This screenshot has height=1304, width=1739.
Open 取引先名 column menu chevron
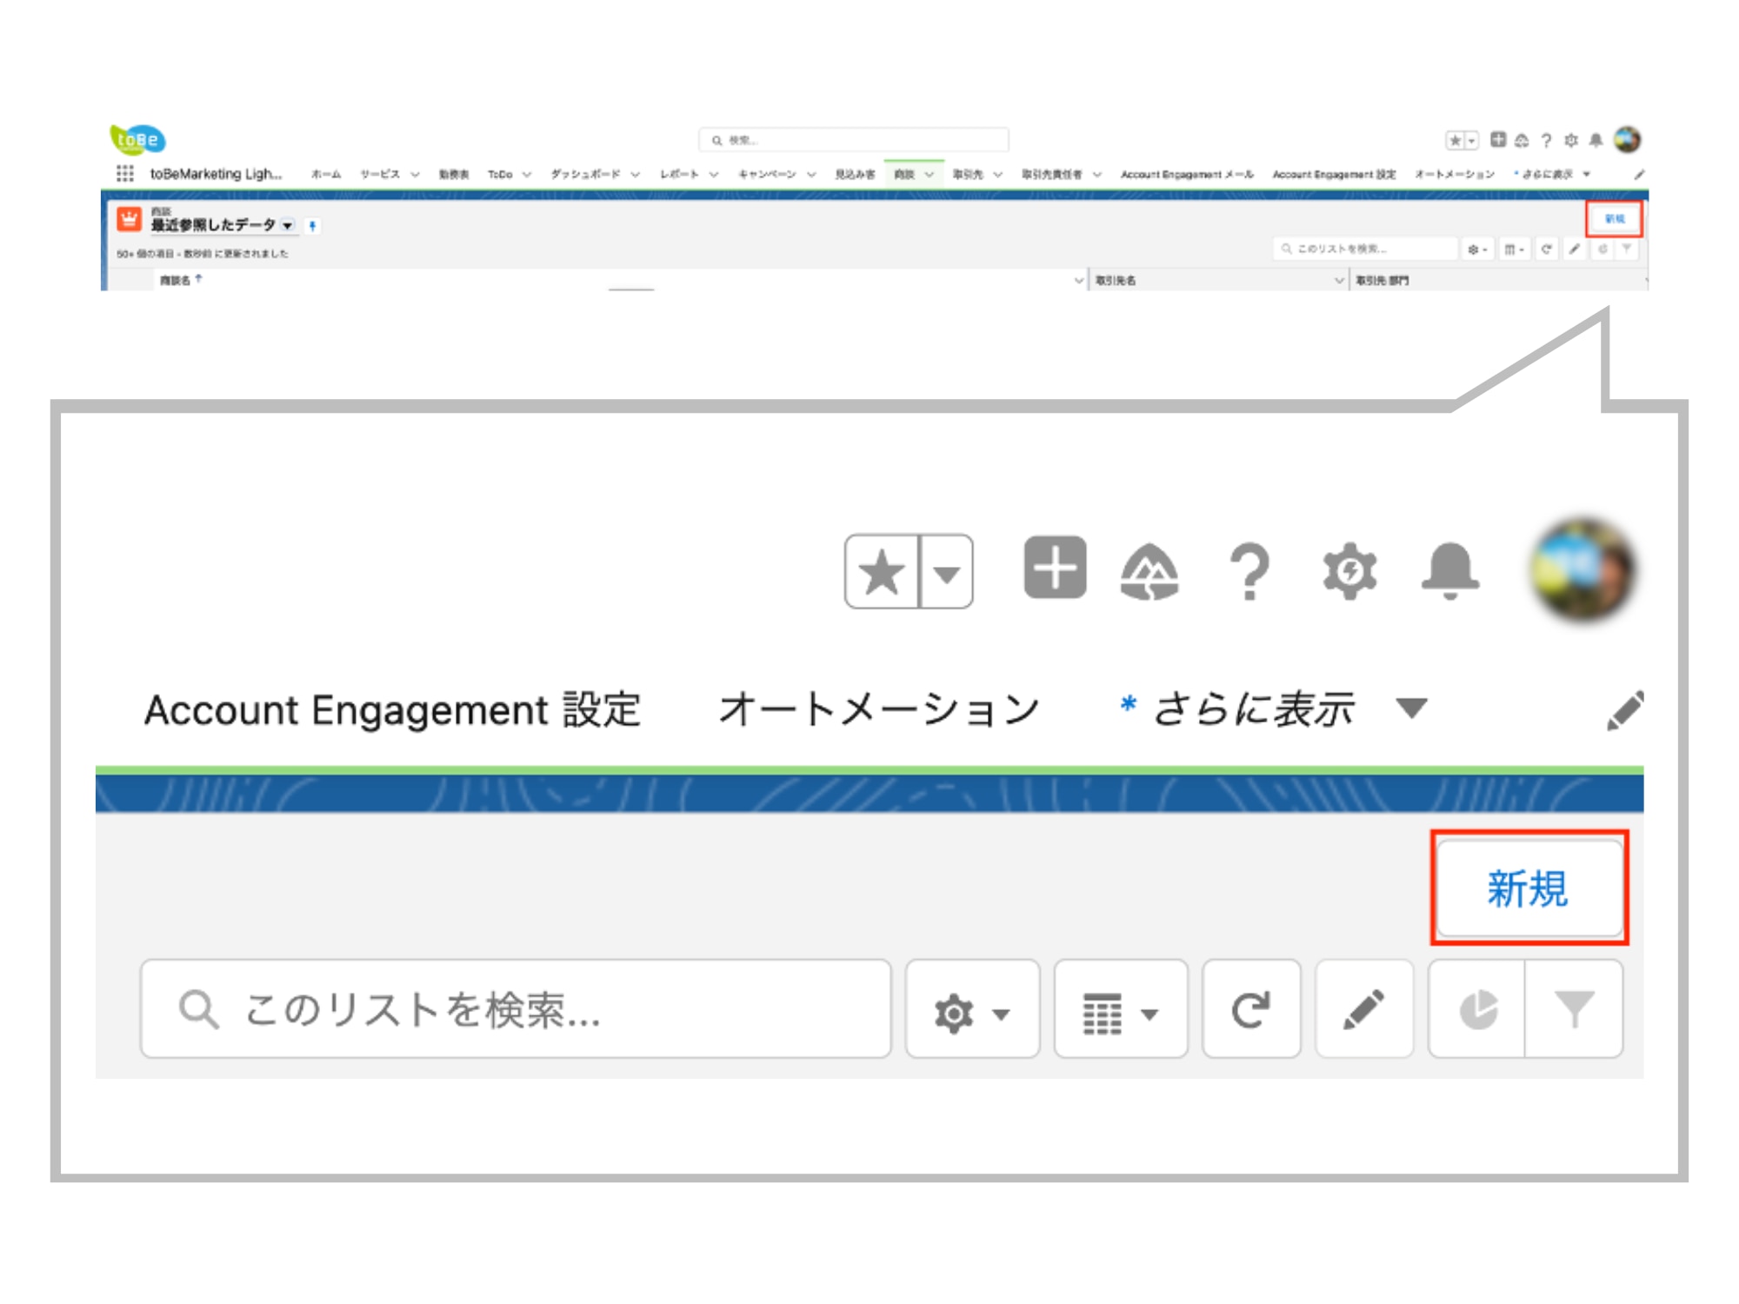click(x=1339, y=280)
